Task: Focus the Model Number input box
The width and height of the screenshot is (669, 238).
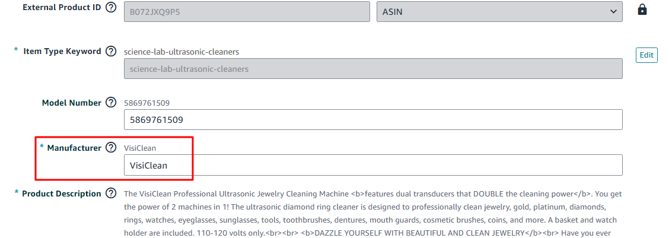Action: tap(372, 120)
